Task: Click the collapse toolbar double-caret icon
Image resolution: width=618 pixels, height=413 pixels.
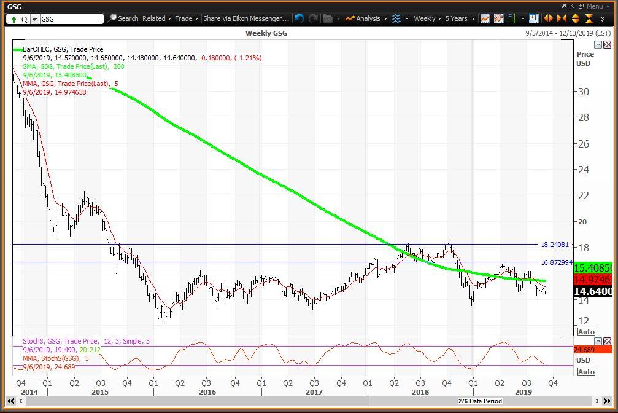Action: (573, 6)
